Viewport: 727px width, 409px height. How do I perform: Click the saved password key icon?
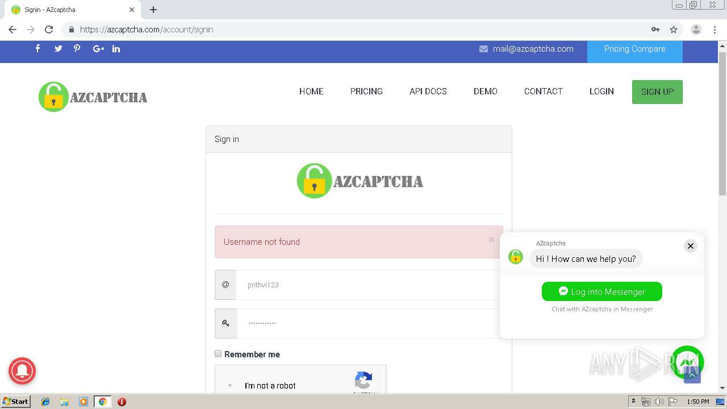pyautogui.click(x=655, y=30)
